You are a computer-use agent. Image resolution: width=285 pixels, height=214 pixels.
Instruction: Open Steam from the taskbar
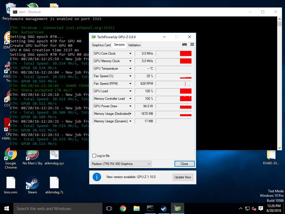tap(164, 208)
